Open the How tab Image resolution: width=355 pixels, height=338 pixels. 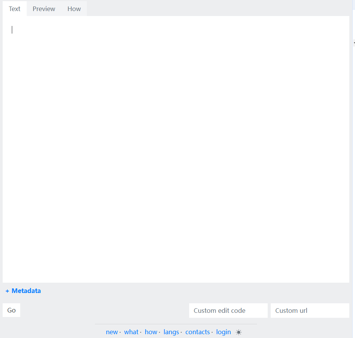point(74,9)
